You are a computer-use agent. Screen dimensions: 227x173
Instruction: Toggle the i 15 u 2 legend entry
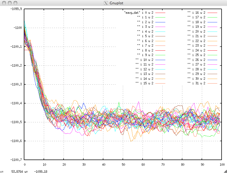point(144,83)
